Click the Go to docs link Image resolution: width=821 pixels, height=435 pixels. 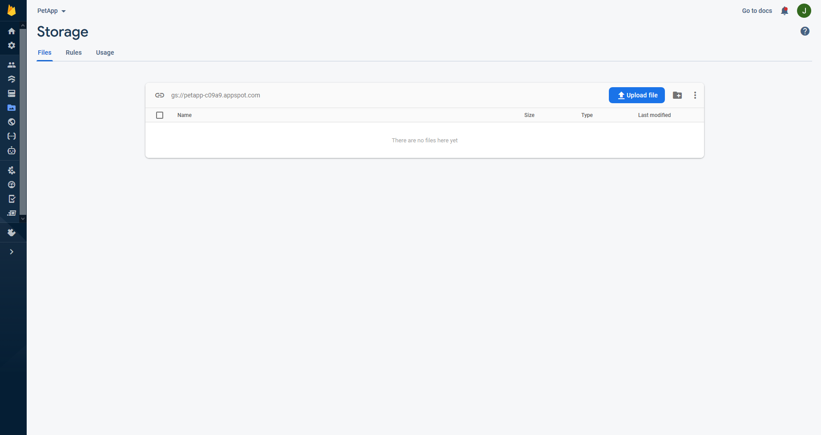pyautogui.click(x=757, y=11)
